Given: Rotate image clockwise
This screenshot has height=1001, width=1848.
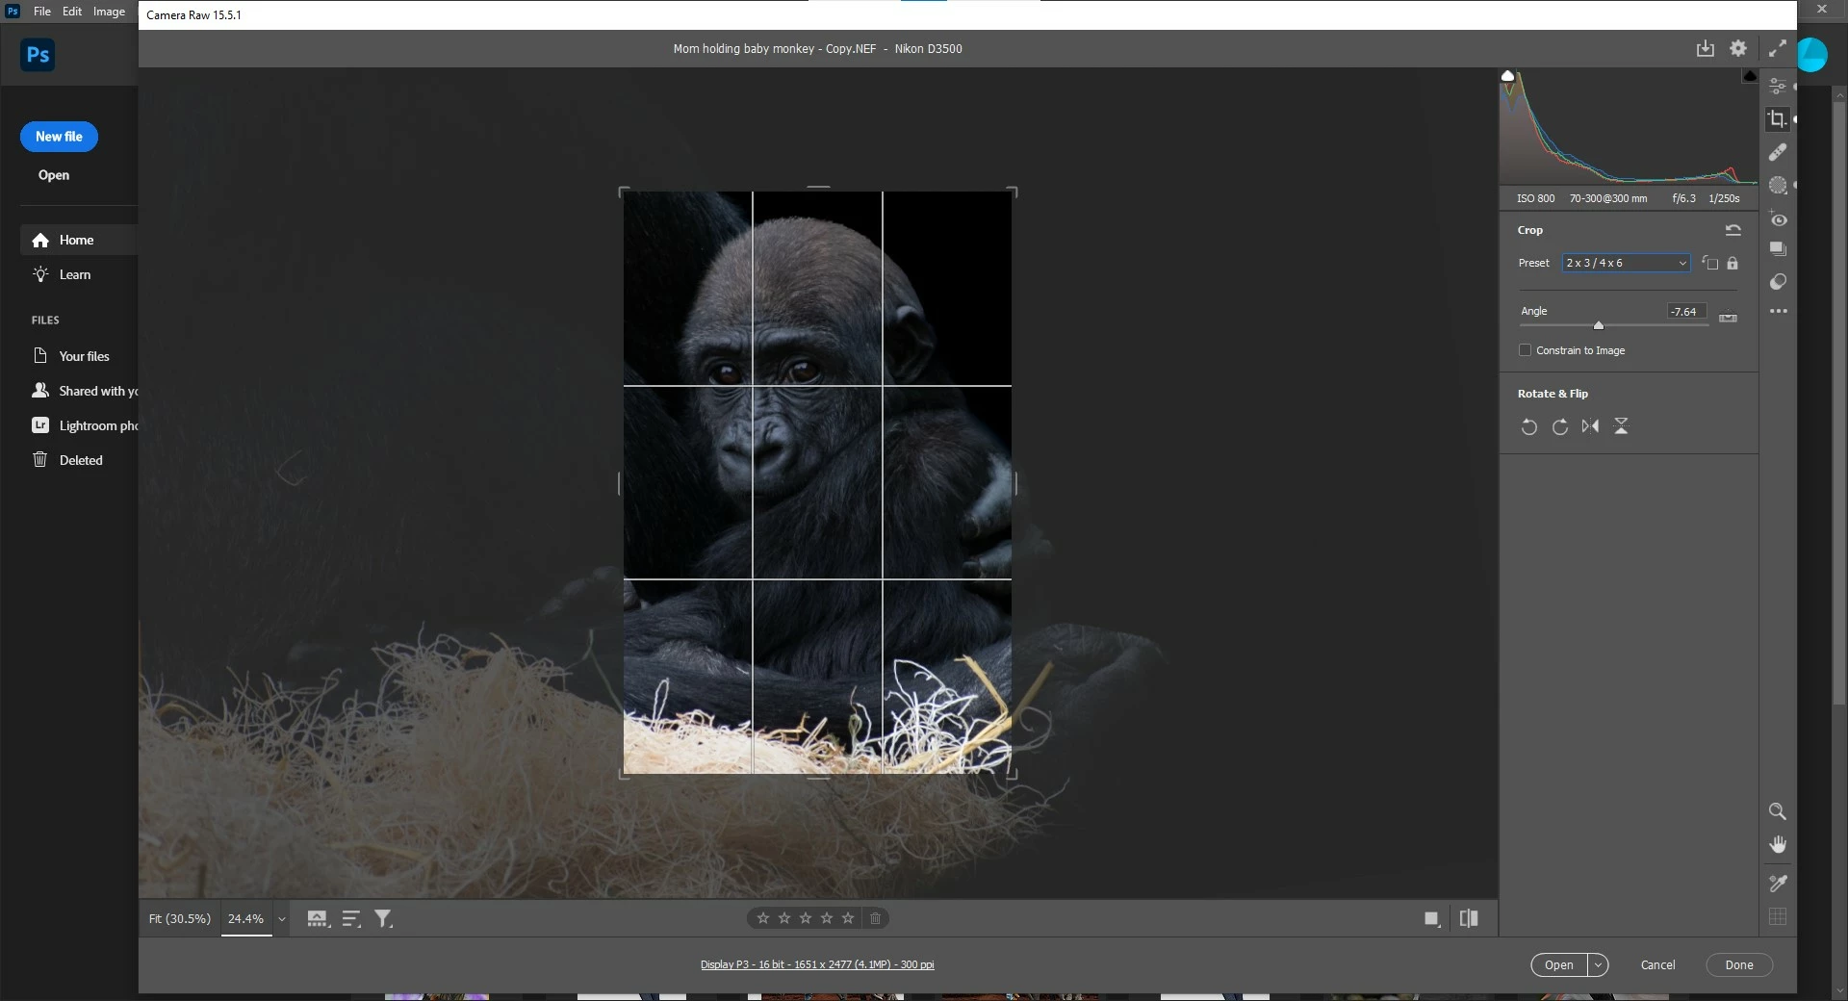Looking at the screenshot, I should click(1559, 426).
